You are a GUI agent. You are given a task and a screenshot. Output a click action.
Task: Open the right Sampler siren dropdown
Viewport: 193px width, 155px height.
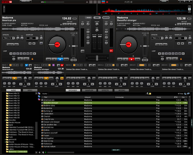click(181, 38)
